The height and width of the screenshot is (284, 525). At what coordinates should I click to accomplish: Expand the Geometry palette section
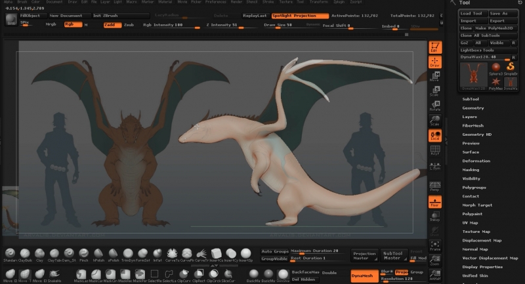pyautogui.click(x=473, y=108)
